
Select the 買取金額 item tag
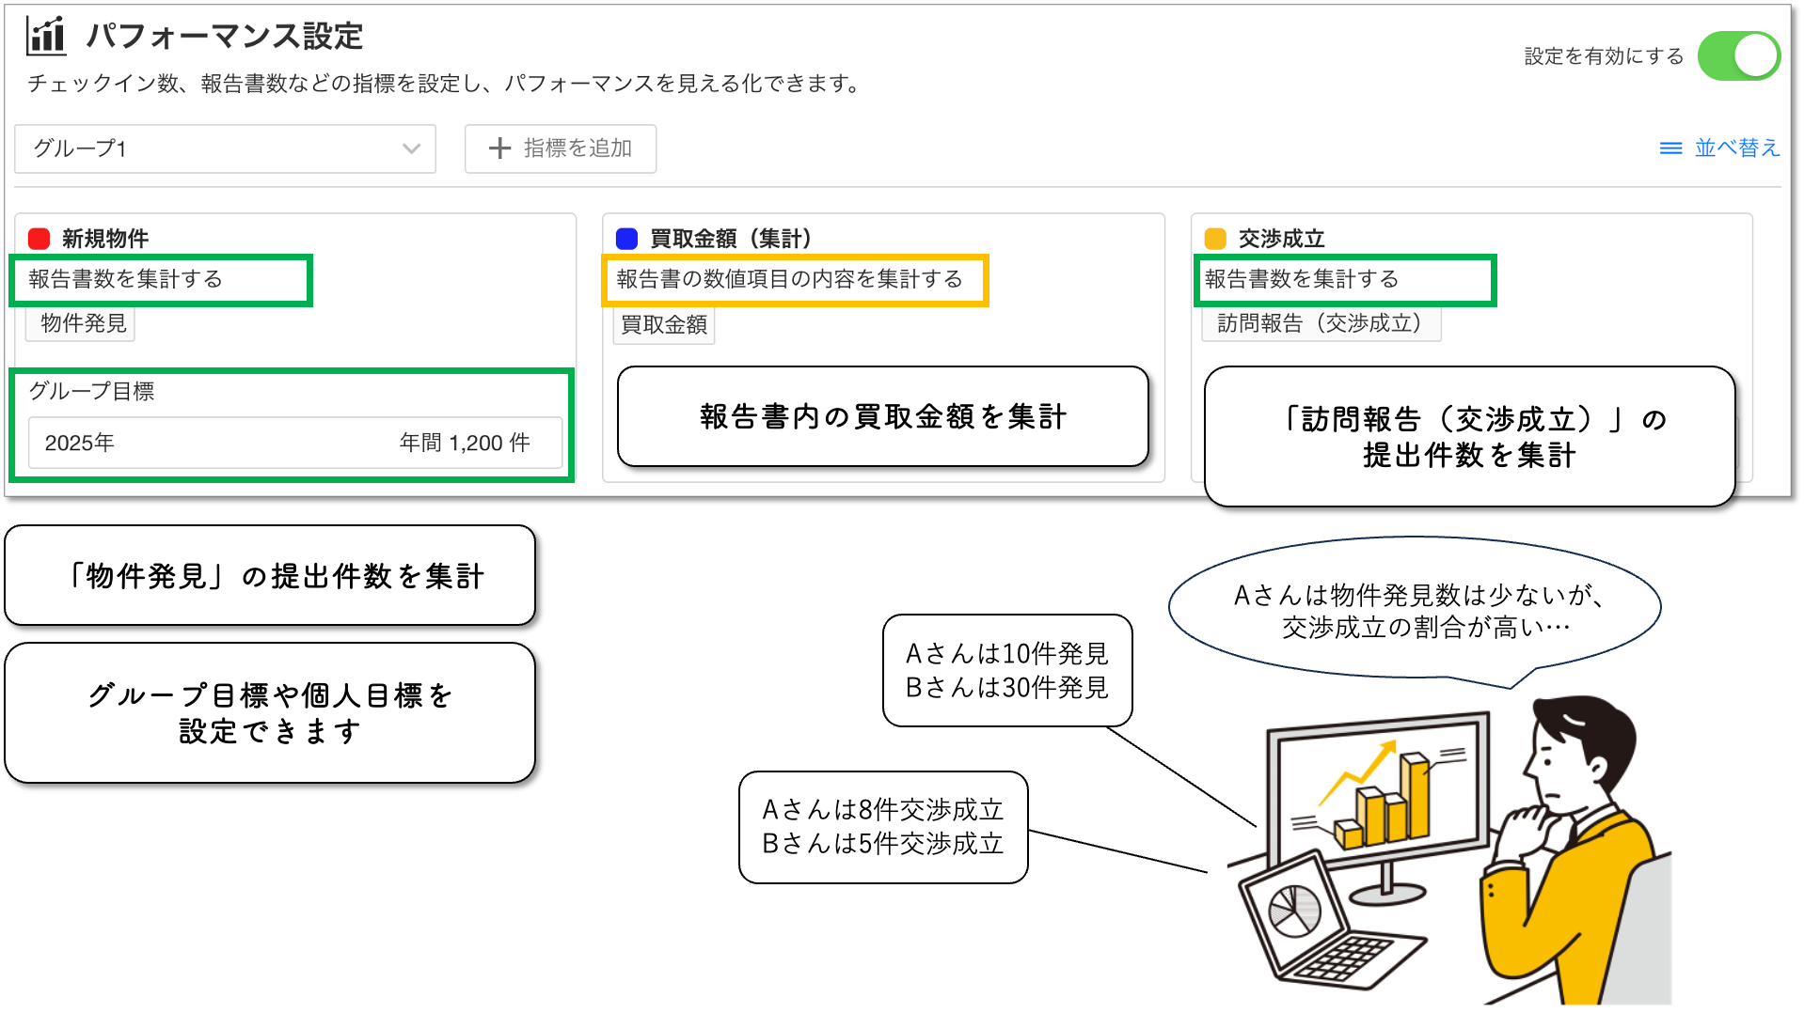click(664, 325)
